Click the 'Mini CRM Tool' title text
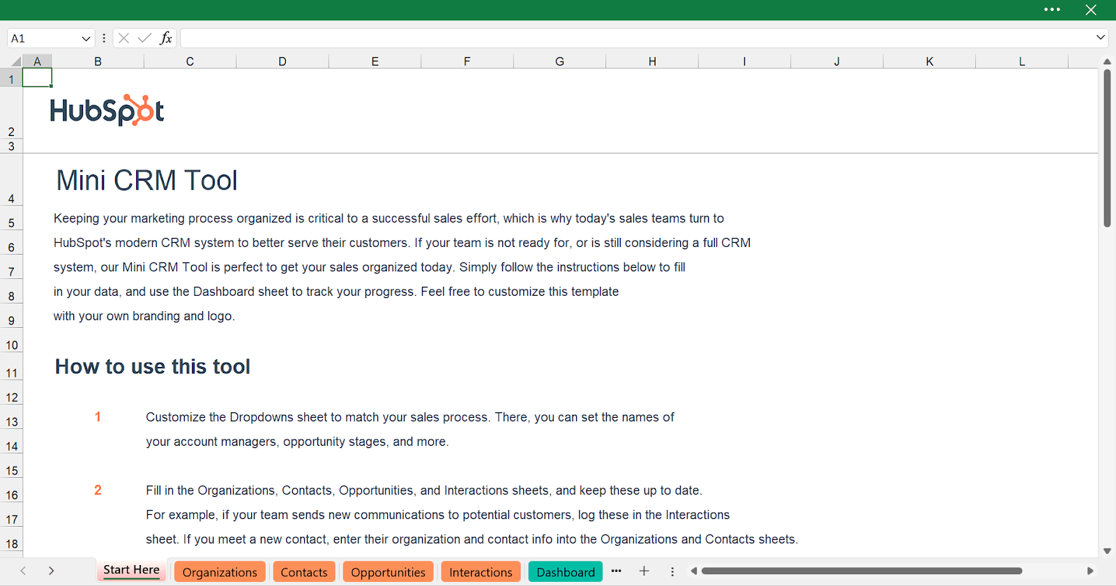Viewport: 1116px width, 586px height. click(146, 181)
